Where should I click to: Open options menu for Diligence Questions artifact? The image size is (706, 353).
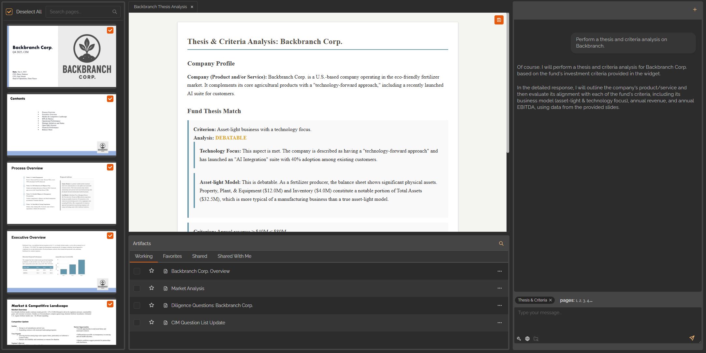coord(499,305)
